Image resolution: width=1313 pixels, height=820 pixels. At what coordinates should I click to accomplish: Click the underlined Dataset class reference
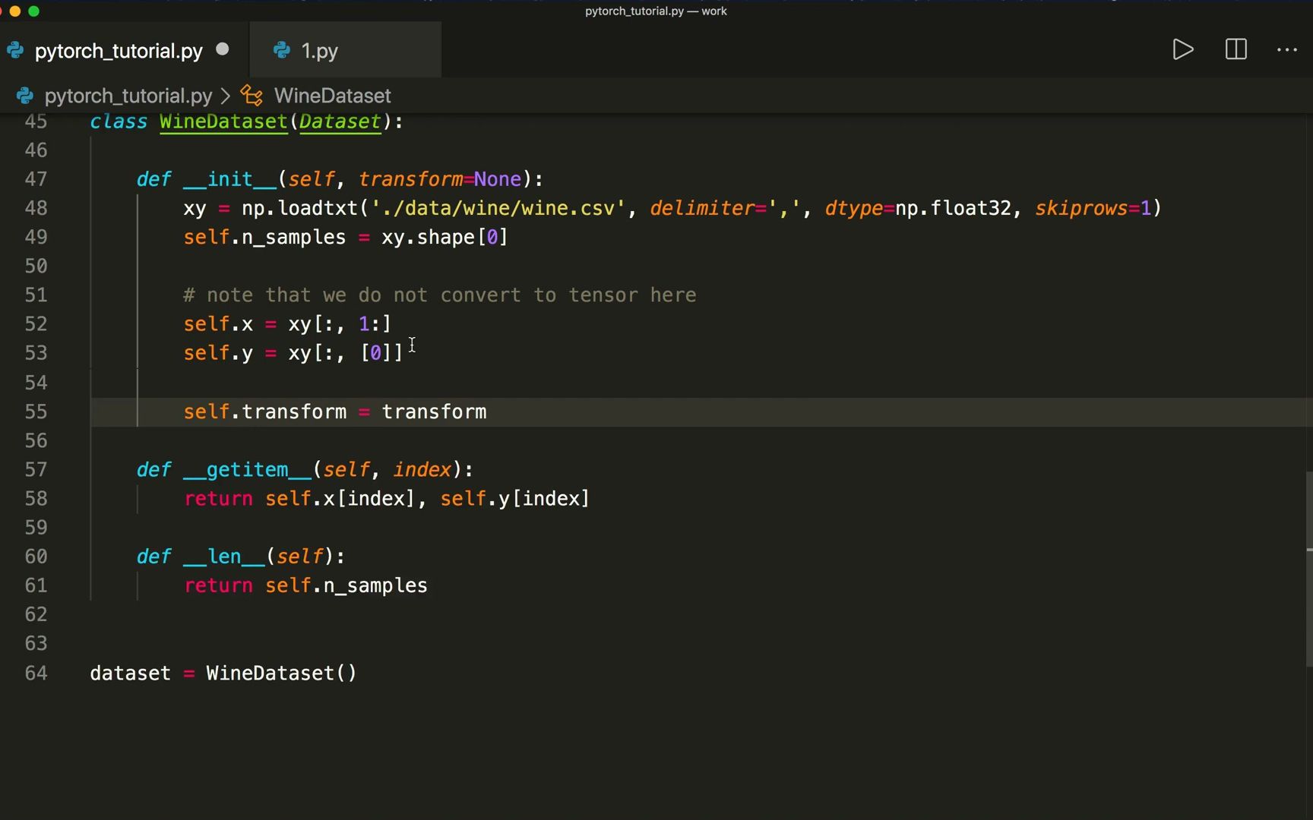(x=340, y=121)
